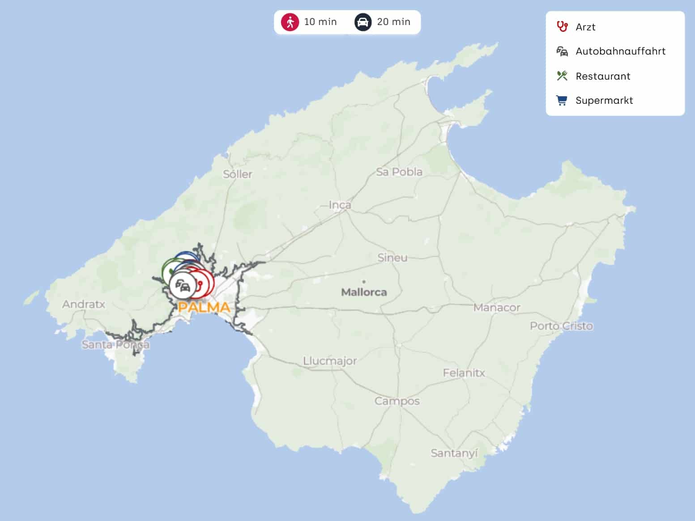
Task: Click the red stethoscope icon beside Arzt
Action: point(562,27)
